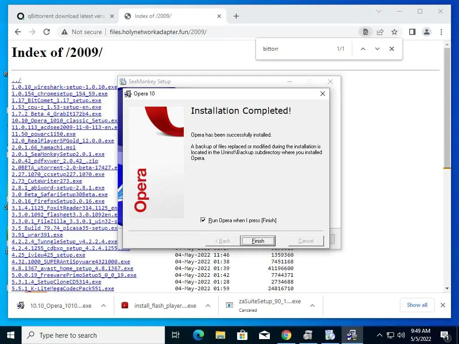Click 11.50_powarc1150.exe link
Viewport: 459px width, 344px height.
(x=43, y=134)
